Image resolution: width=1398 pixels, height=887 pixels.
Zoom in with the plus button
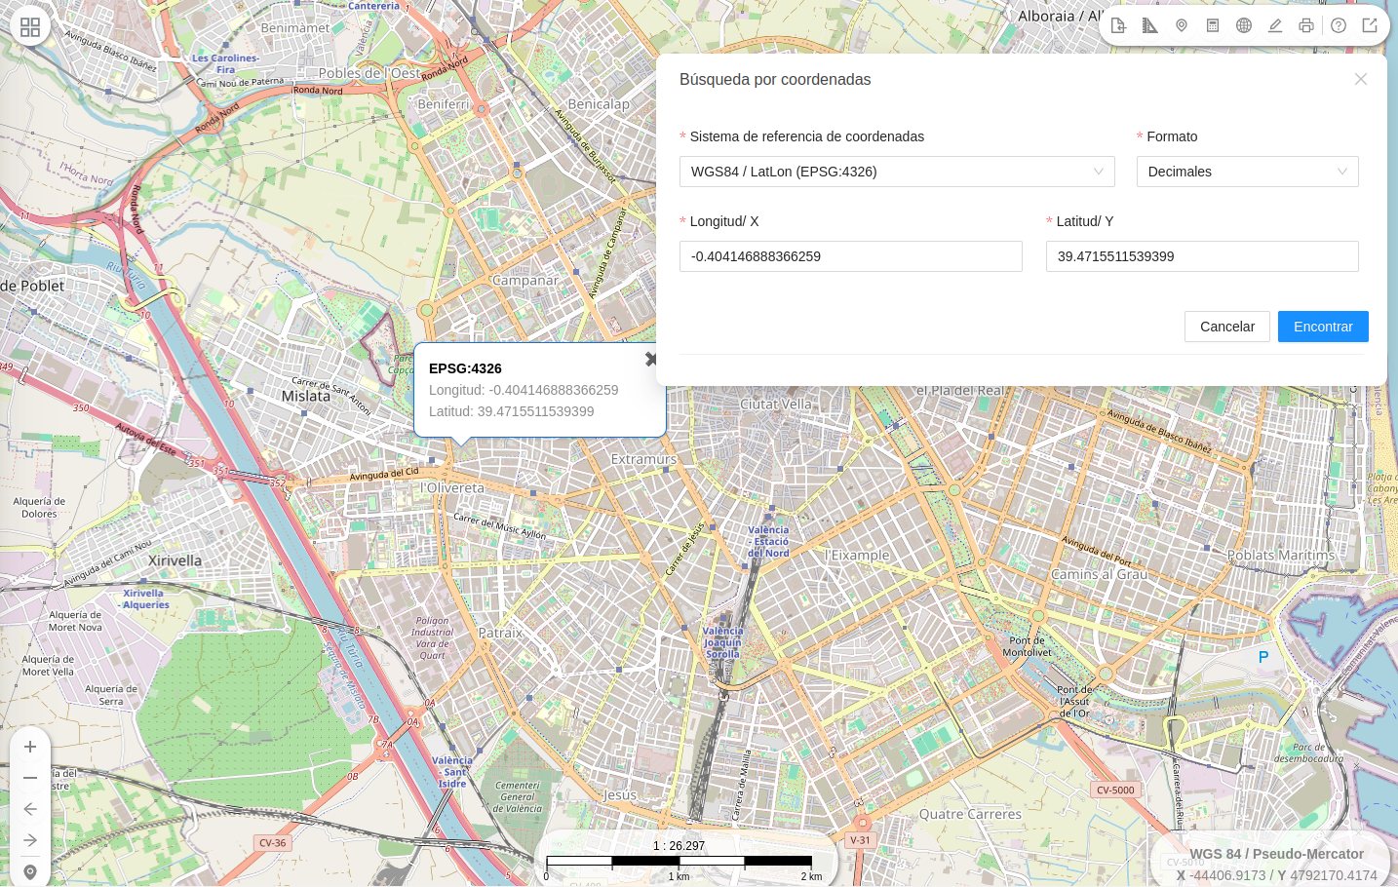(30, 747)
